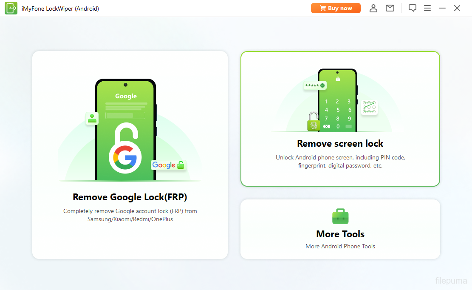This screenshot has height=290, width=472.
Task: Open the More Tools heading
Action: [x=340, y=234]
